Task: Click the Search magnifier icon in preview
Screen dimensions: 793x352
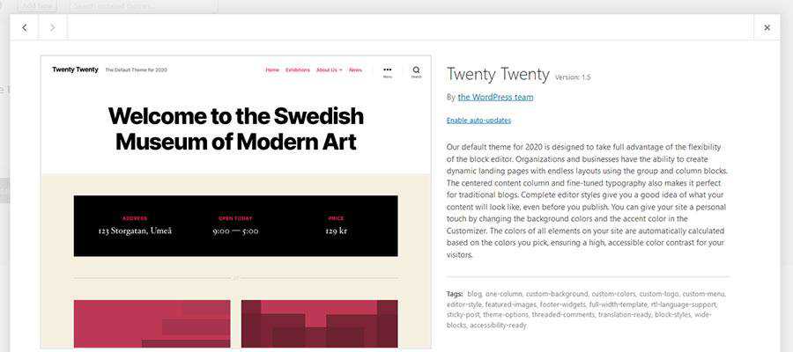Action: 416,70
